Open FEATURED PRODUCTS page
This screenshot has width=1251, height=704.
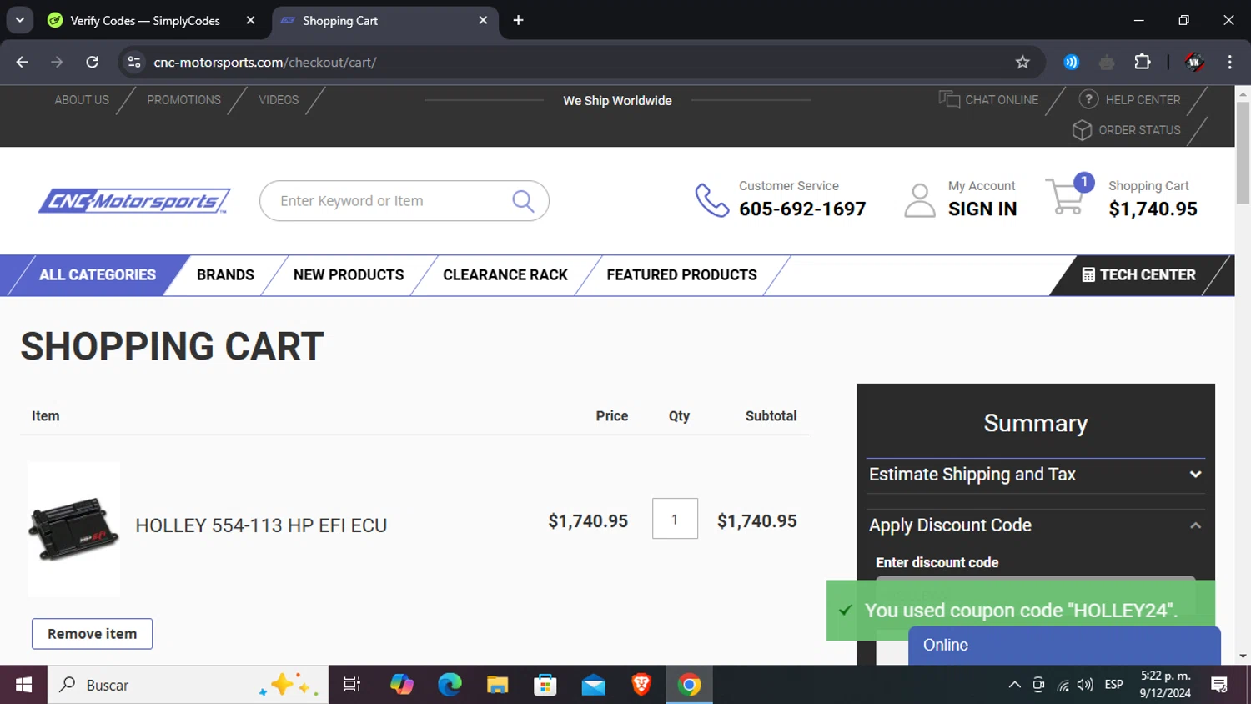coord(681,275)
